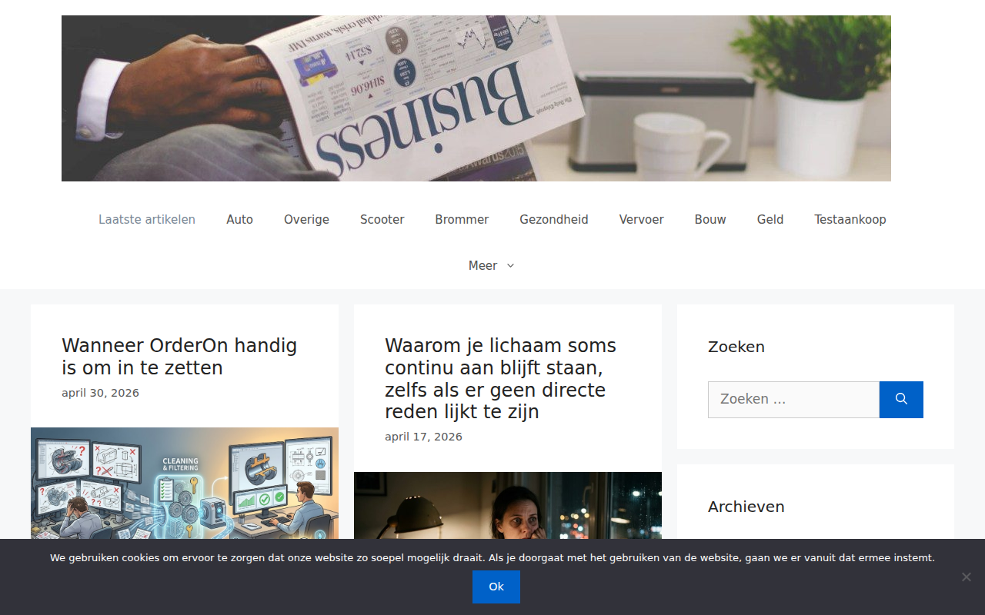Select Bouw in the navigation
985x615 pixels.
point(710,220)
